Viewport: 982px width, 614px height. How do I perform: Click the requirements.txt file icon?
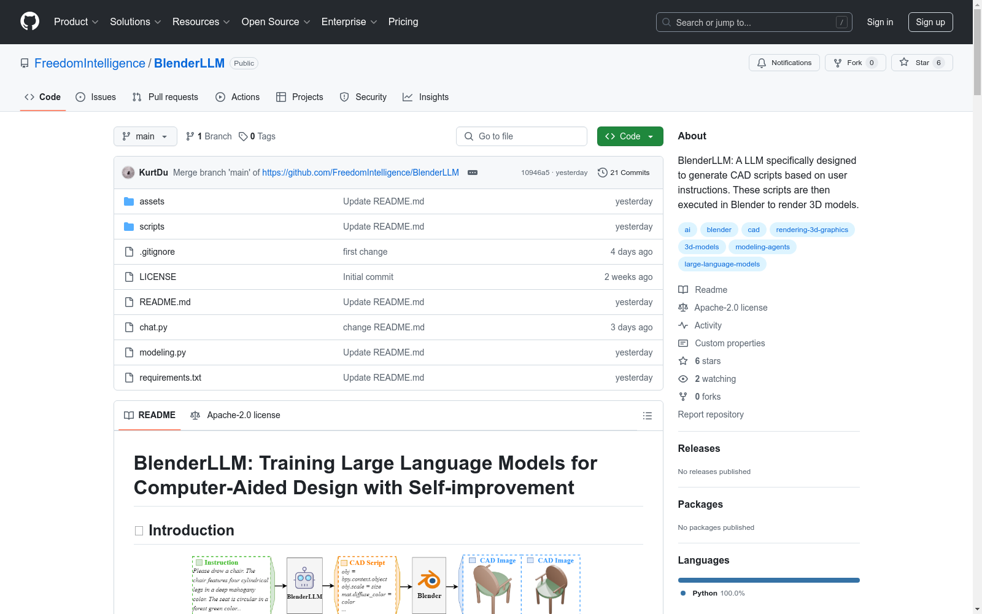pos(129,378)
